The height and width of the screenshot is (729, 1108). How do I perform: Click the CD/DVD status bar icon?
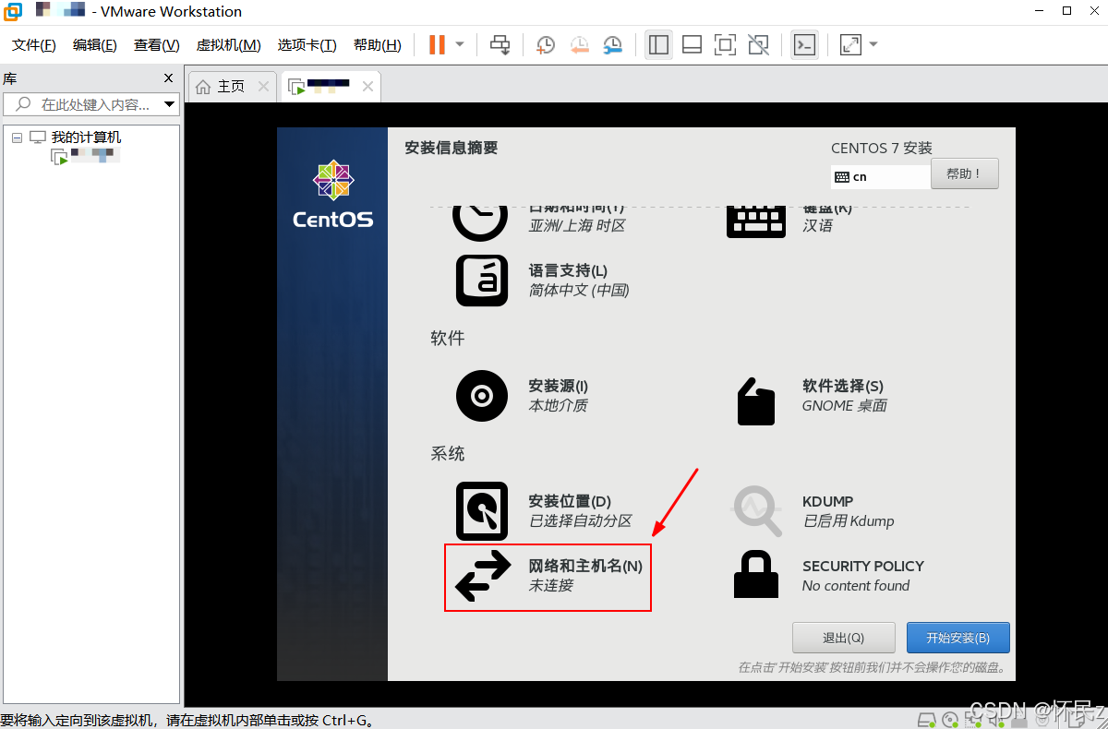click(x=950, y=719)
